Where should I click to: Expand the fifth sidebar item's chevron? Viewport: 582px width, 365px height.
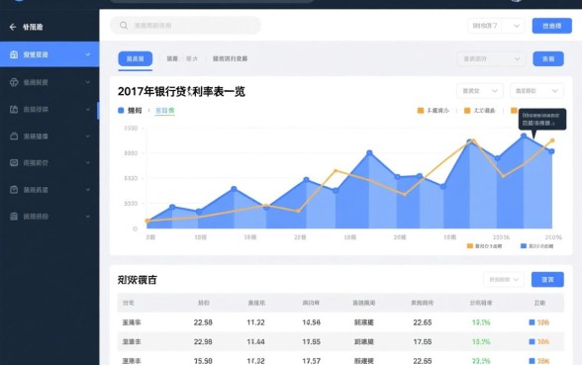87,163
